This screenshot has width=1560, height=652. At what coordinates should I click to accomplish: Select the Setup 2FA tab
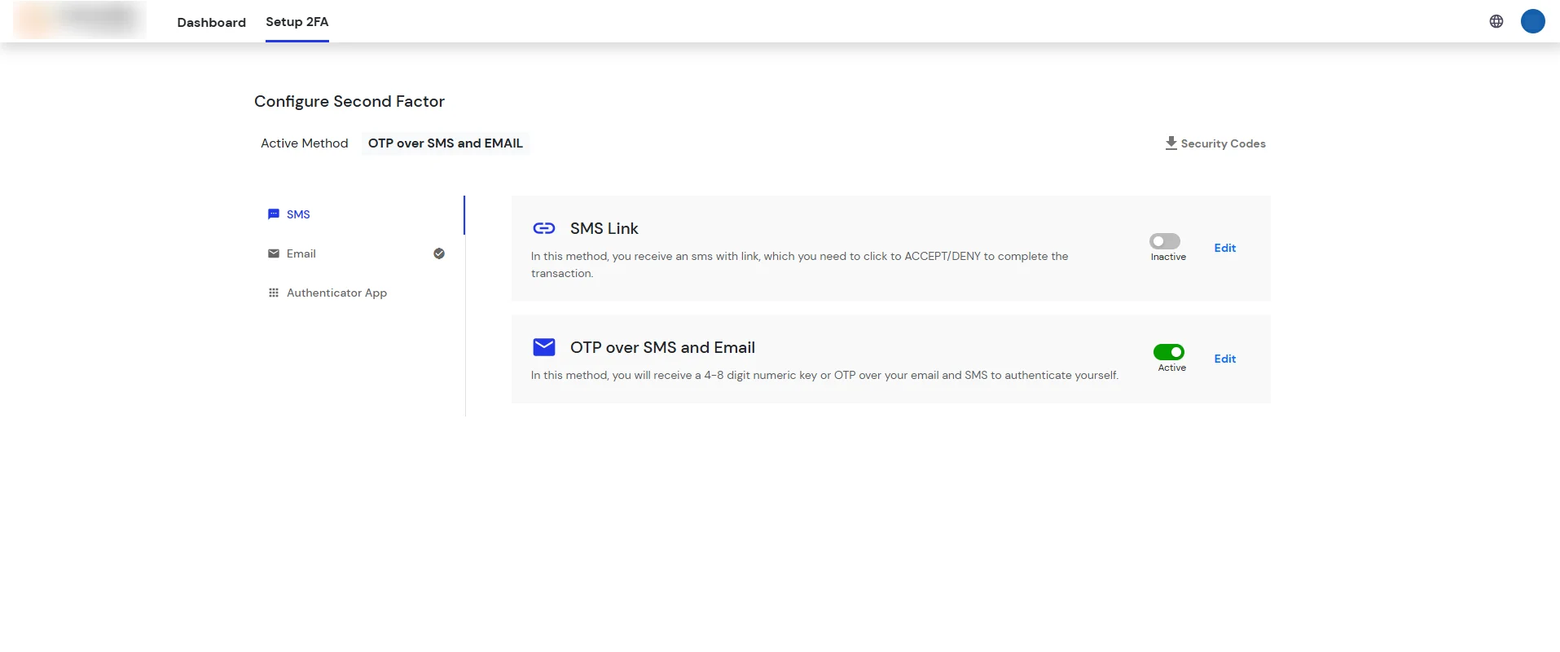coord(297,22)
